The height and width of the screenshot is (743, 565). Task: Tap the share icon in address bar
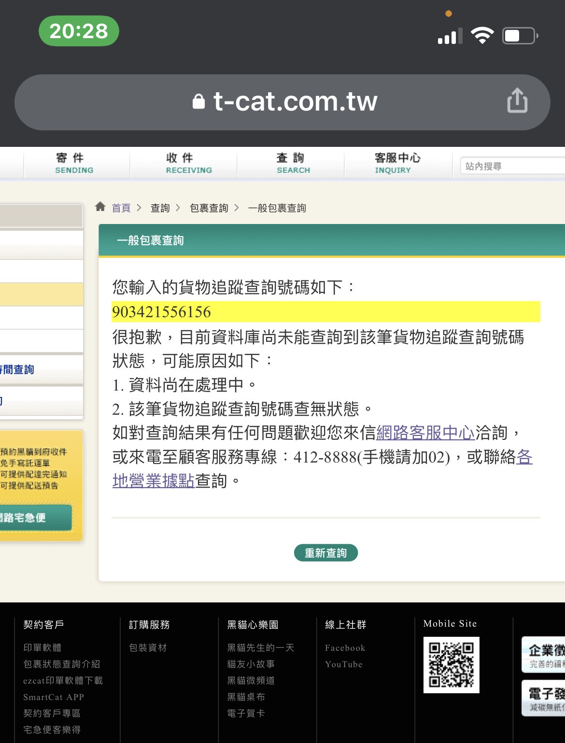[x=517, y=100]
